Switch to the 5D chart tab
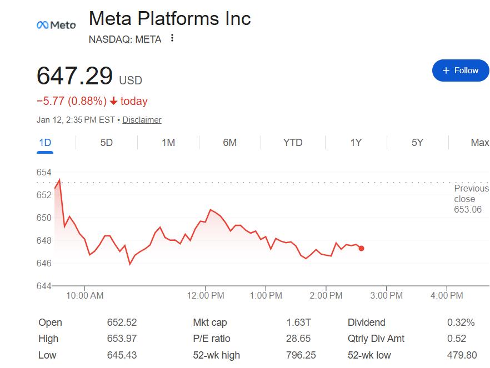This screenshot has height=368, width=490. coord(106,143)
